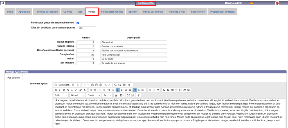
Task: Toggle the Fuente HTML source view
Action: tap(62, 85)
